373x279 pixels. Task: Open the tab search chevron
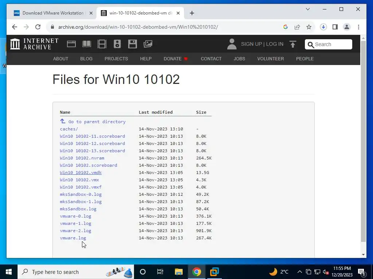[x=307, y=9]
